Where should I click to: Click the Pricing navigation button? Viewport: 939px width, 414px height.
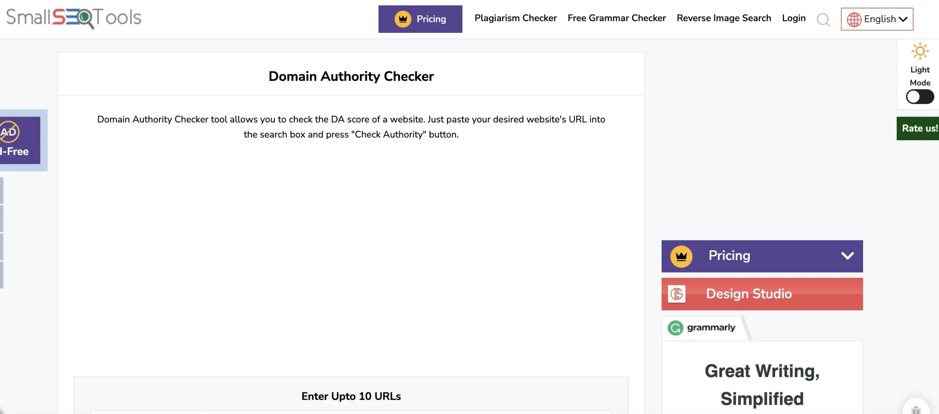(419, 19)
